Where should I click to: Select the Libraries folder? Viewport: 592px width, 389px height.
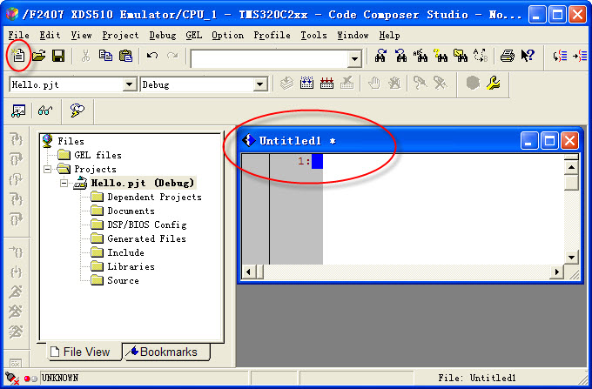123,267
